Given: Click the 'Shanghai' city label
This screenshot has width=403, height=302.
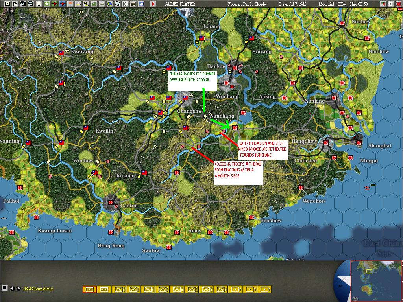Looking at the screenshot, I should [380, 146].
